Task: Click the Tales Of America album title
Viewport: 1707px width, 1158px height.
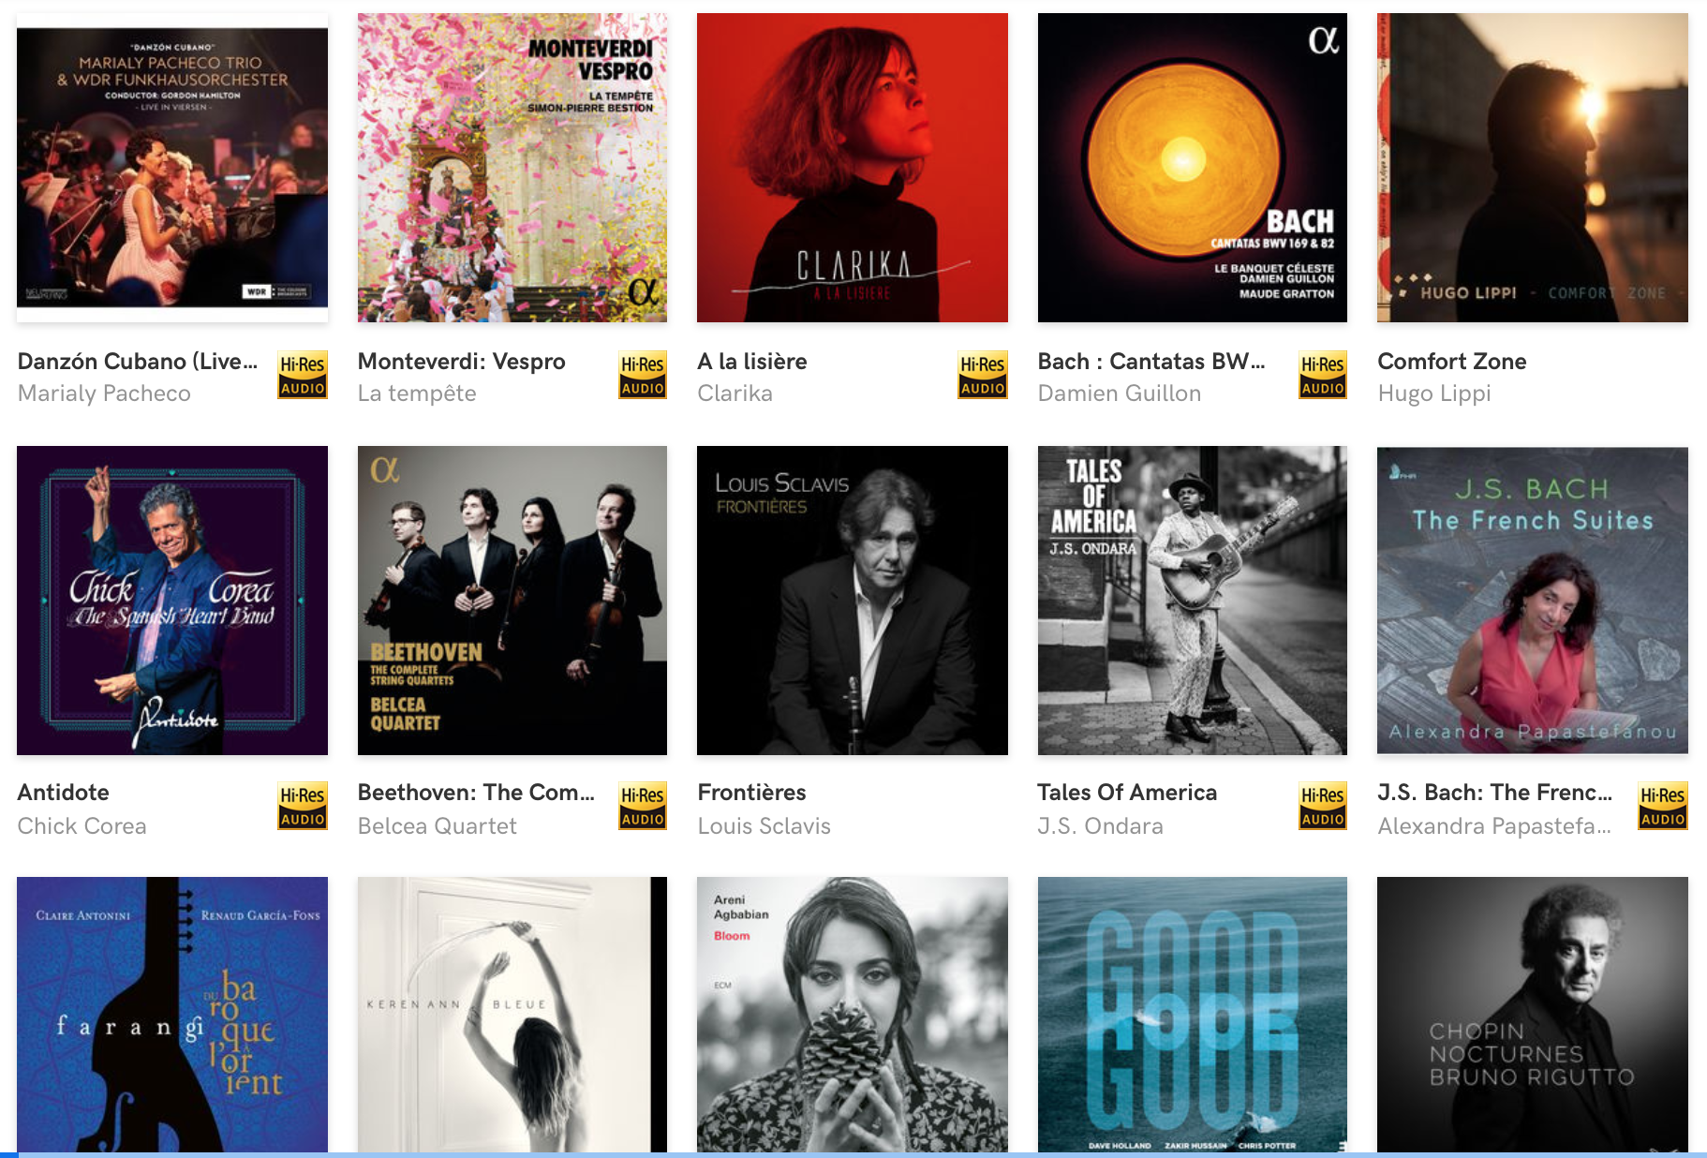Action: (x=1127, y=793)
